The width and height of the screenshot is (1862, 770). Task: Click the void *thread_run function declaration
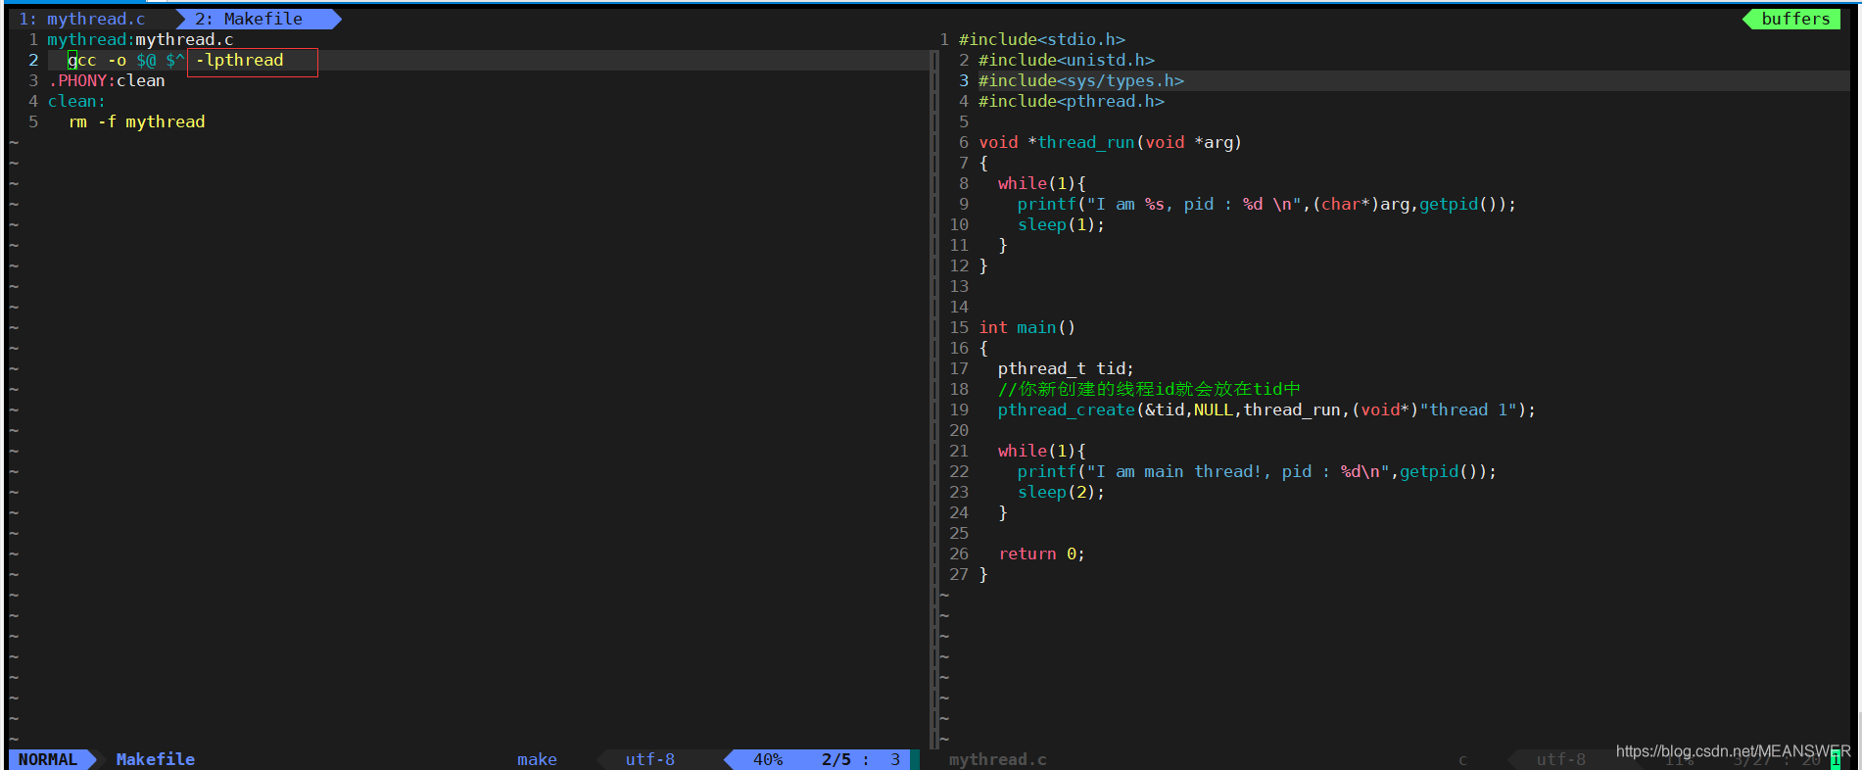(1110, 142)
